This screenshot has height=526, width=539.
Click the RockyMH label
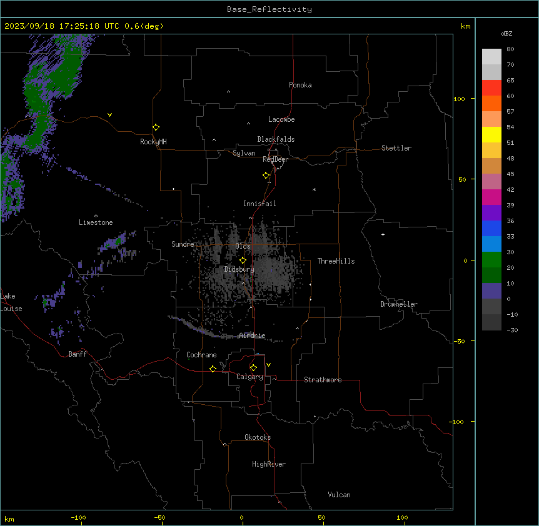coord(153,142)
